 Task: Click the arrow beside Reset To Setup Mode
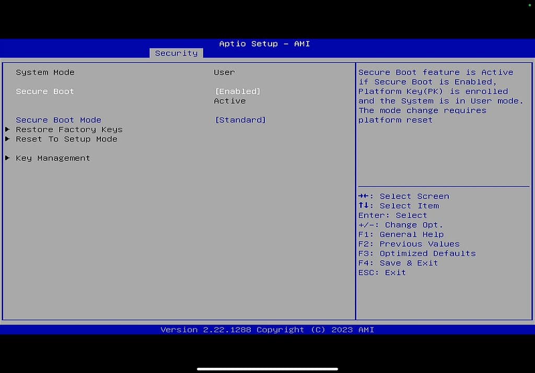click(x=7, y=139)
